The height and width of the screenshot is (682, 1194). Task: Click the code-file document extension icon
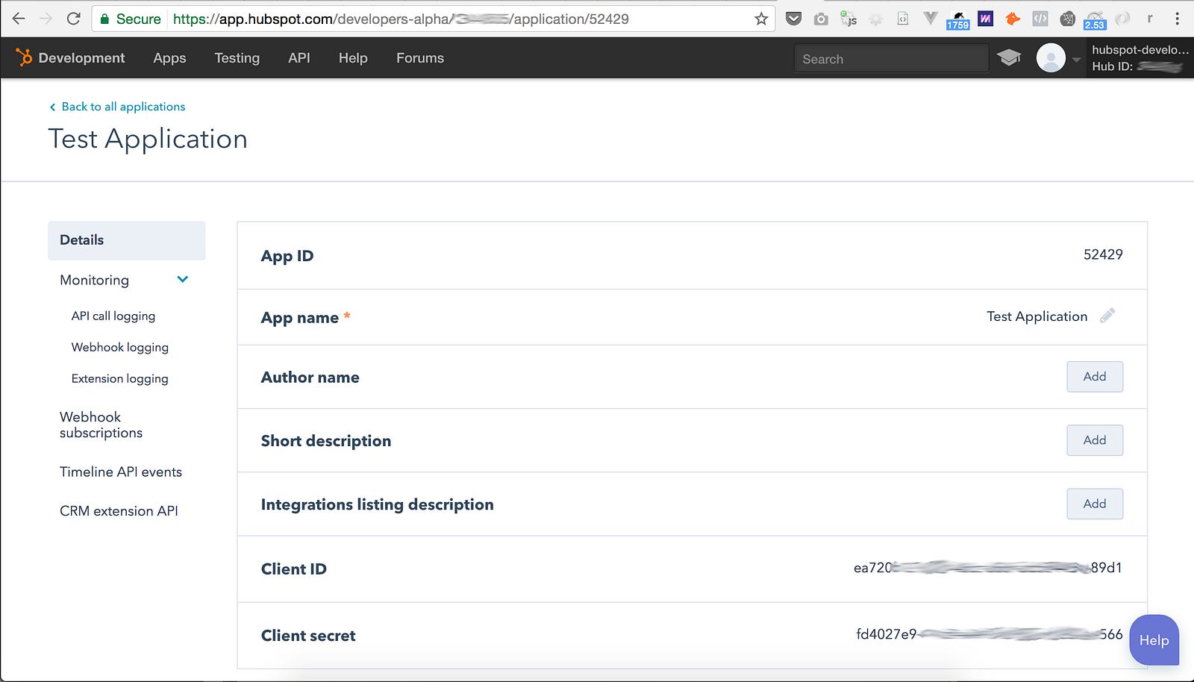[903, 19]
